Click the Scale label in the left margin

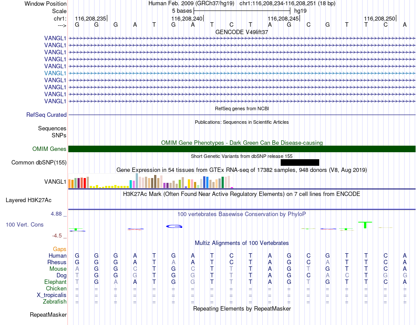[59, 11]
